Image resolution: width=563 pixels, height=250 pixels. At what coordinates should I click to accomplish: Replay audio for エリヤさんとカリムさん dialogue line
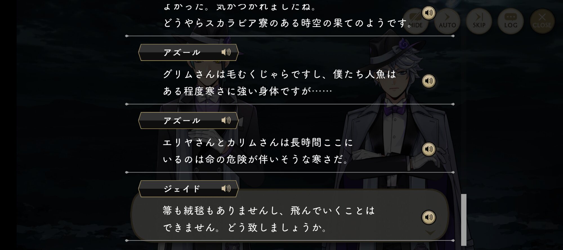pyautogui.click(x=429, y=149)
